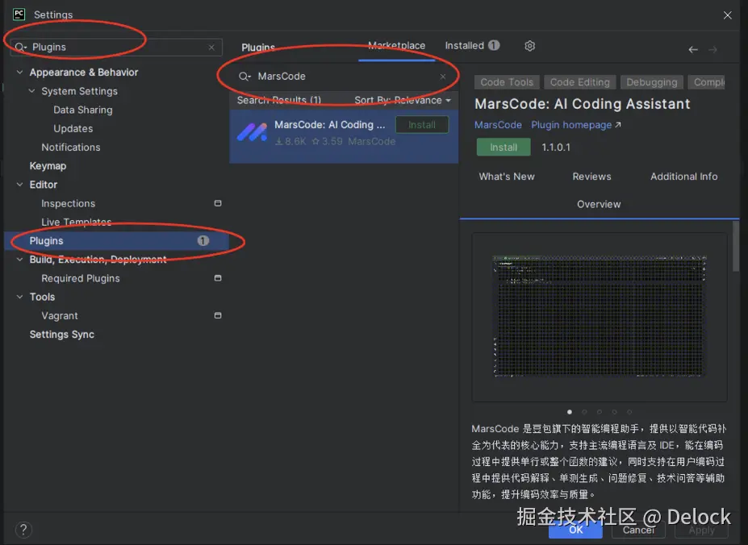Open the Additional Info tab
The image size is (748, 545).
pos(683,177)
